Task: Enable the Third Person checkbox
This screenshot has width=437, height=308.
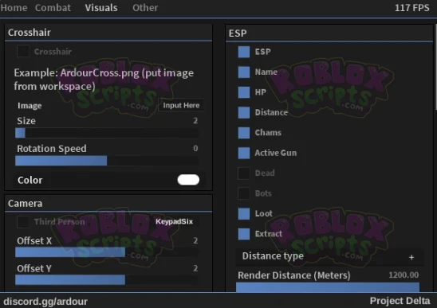Action: [x=23, y=222]
